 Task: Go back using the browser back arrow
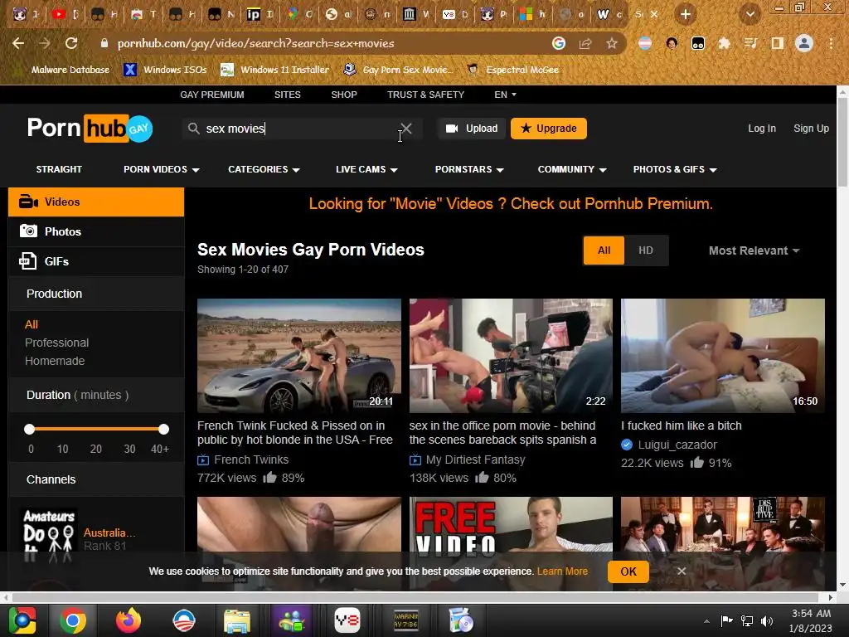click(18, 43)
